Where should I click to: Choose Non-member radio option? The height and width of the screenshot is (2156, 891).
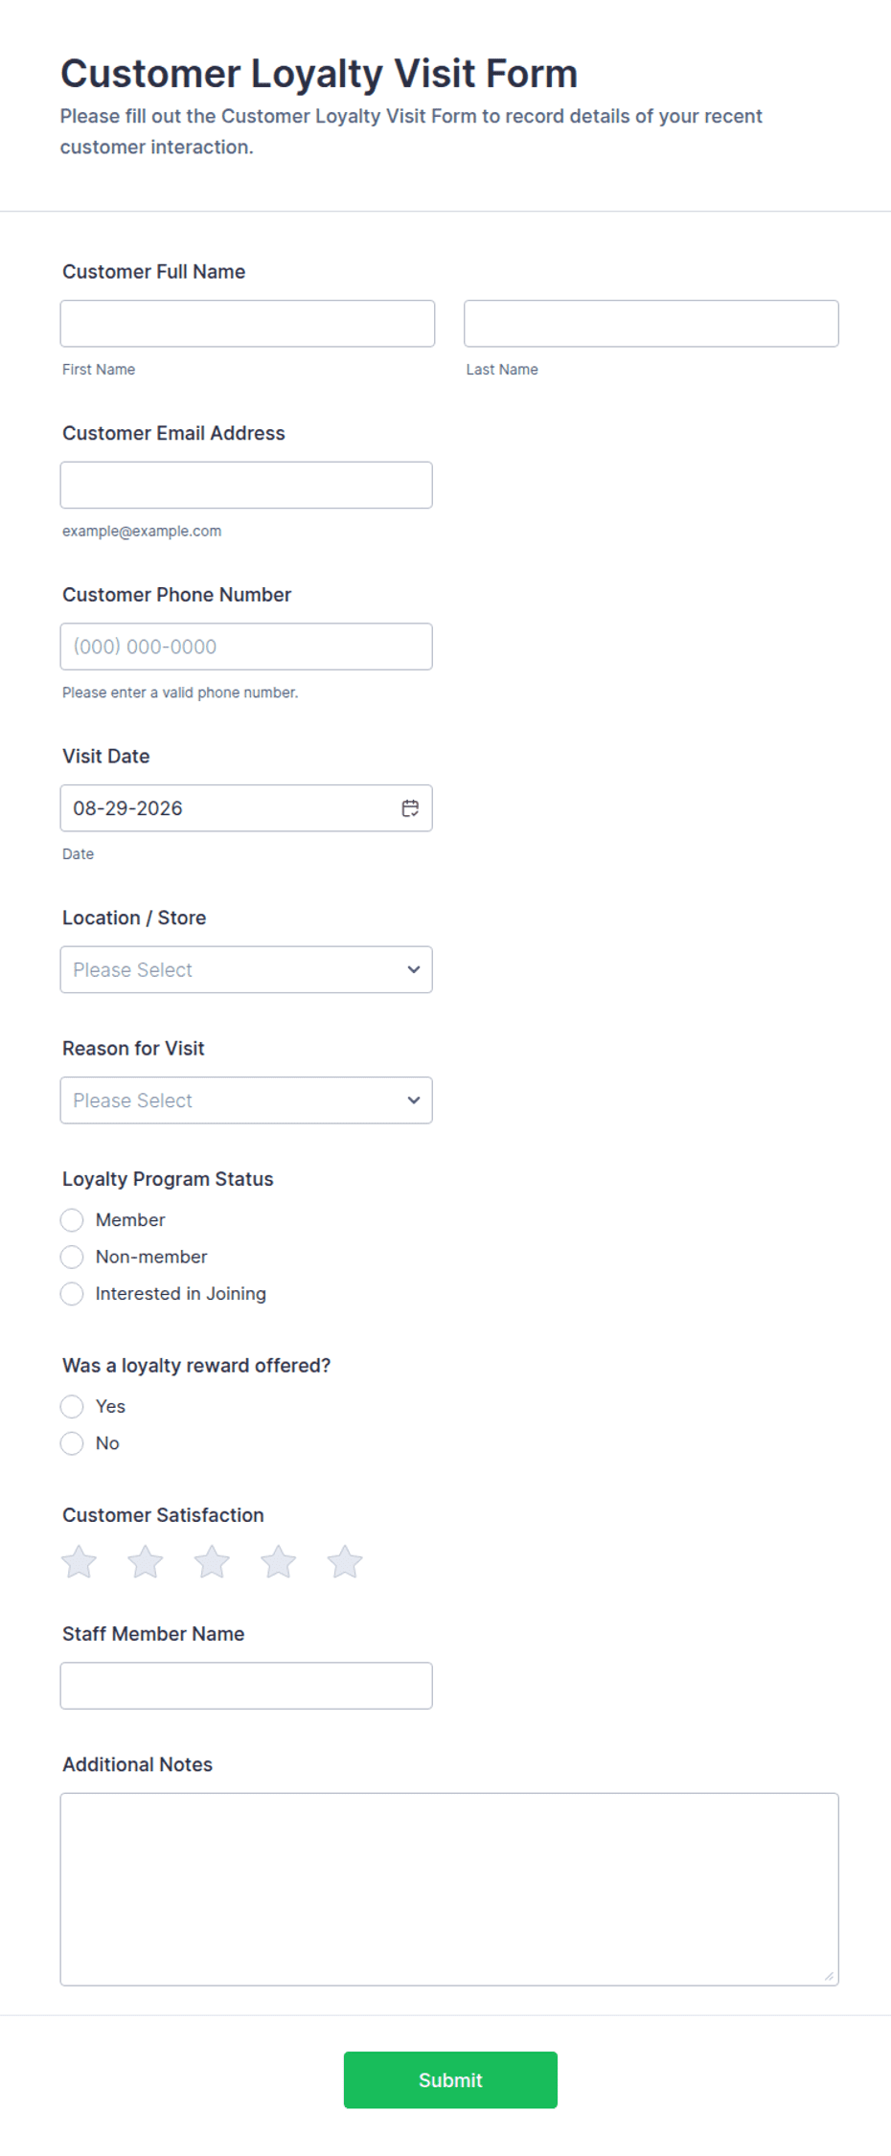pyautogui.click(x=72, y=1257)
